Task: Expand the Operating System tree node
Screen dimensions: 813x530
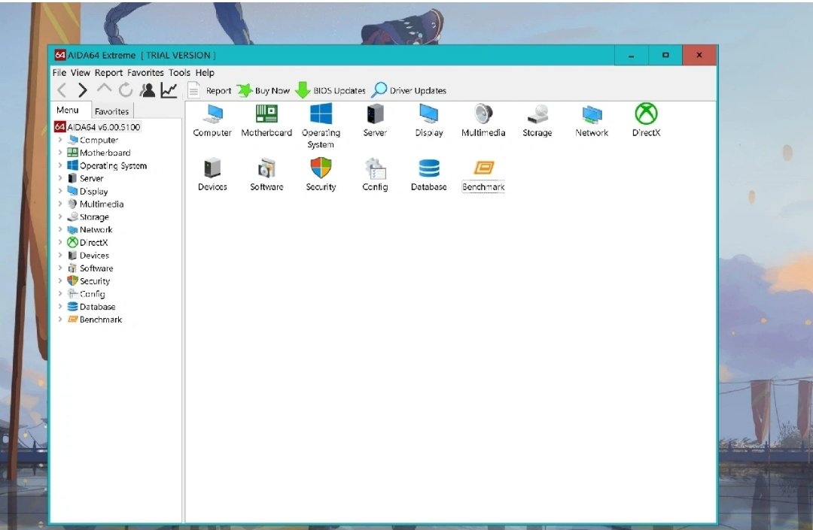Action: (x=60, y=165)
